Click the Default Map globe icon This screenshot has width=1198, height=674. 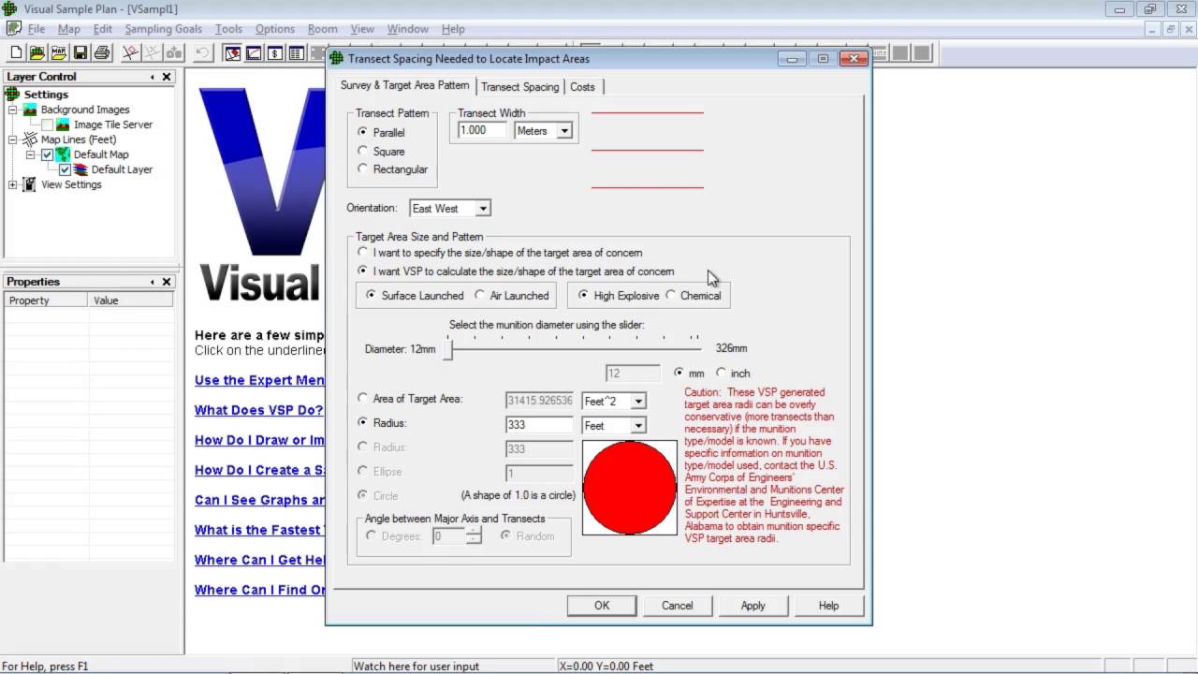tap(63, 154)
